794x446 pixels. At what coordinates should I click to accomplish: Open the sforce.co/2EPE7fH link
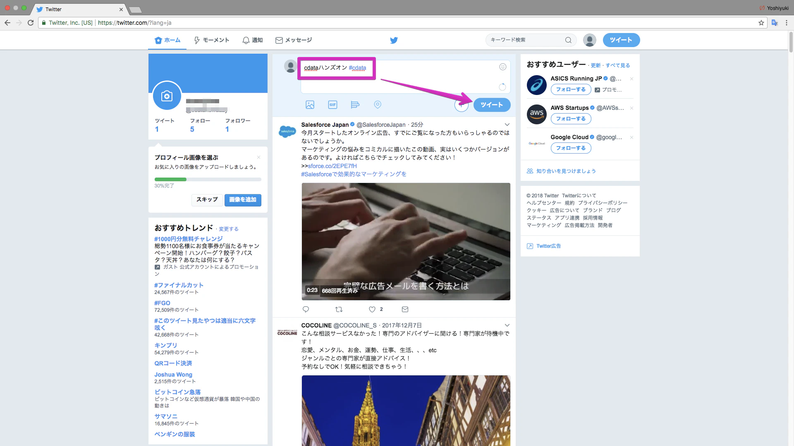click(x=332, y=166)
